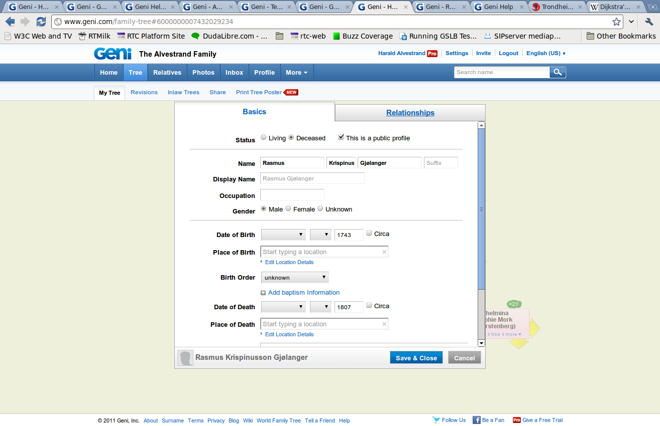Open Chrome wrench settings menu
Viewport: 660px width, 426px height.
[x=648, y=22]
